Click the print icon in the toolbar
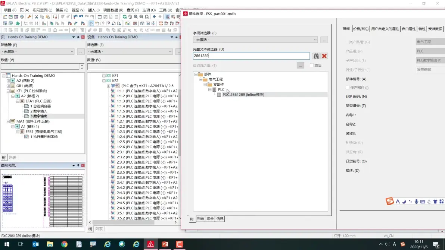 tap(22, 17)
